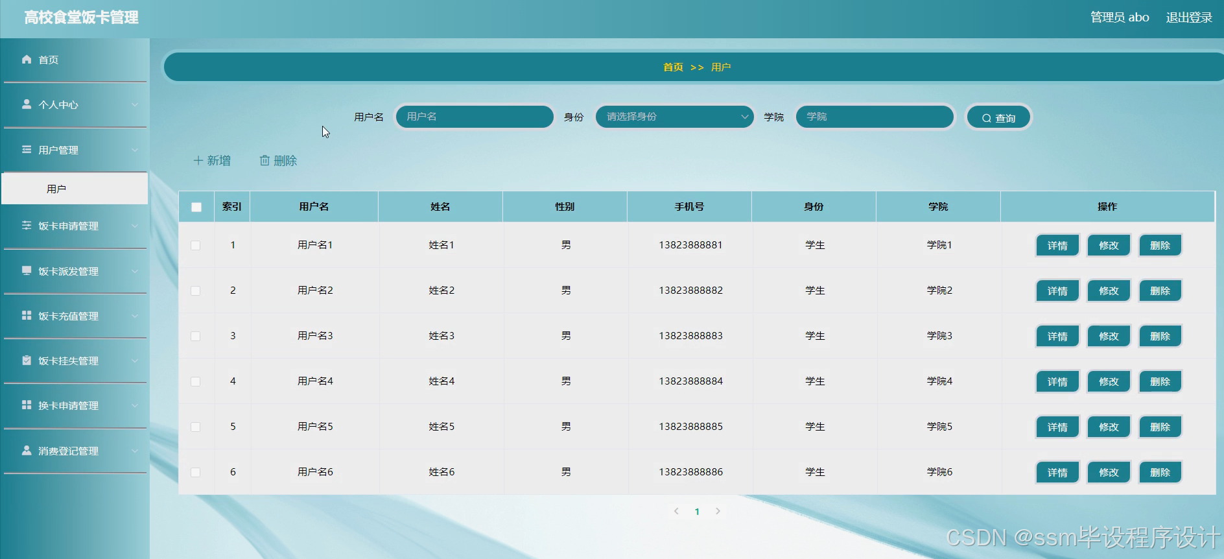1224x559 pixels.
Task: Expand 换卡申请管理 chevron
Action: tap(135, 406)
